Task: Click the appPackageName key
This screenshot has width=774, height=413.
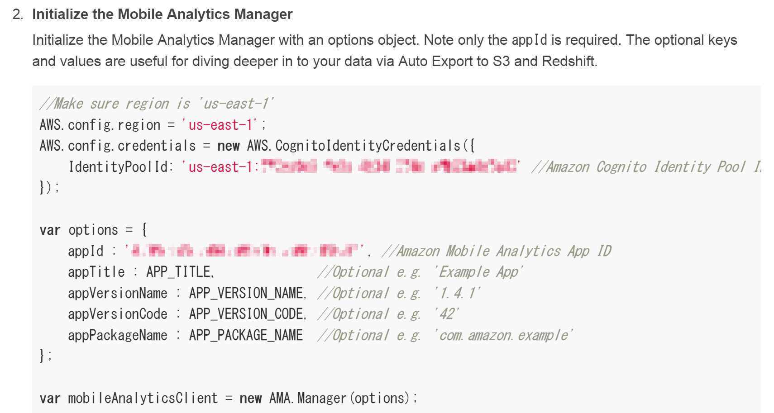Action: (x=117, y=335)
